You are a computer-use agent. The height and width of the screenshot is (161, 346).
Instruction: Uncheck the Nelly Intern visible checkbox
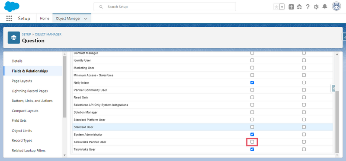(252, 82)
